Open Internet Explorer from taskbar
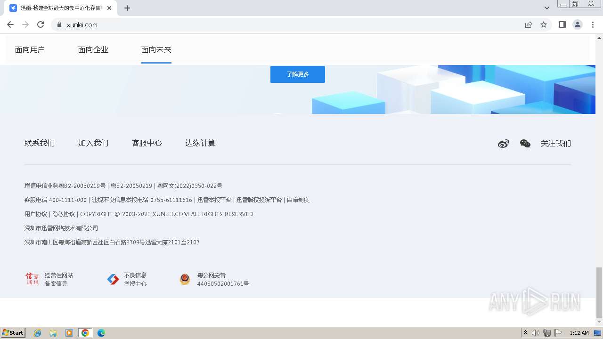Viewport: 603px width, 339px height. pyautogui.click(x=38, y=333)
